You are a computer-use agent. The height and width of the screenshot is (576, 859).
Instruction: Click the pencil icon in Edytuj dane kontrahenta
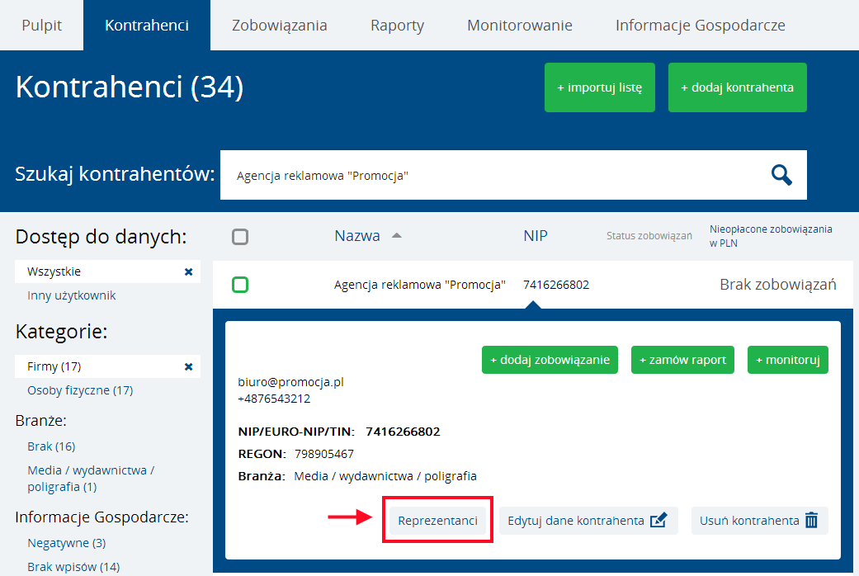coord(658,520)
